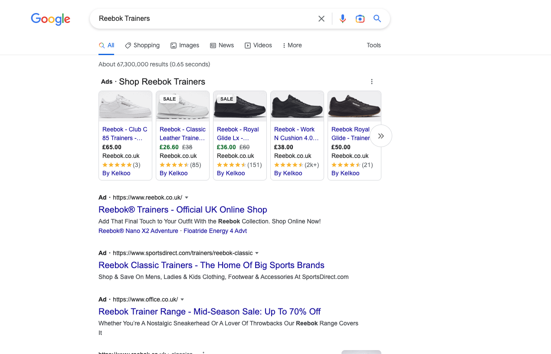Open the Classic Leather Trainers shoe image

click(183, 106)
